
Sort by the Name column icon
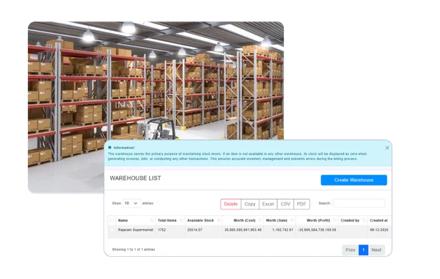point(152,220)
